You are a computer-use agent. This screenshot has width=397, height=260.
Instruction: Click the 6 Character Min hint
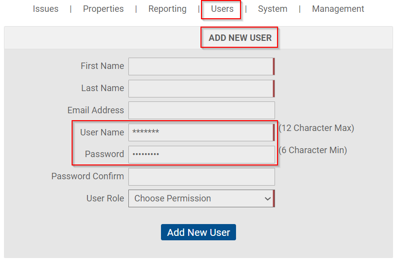pos(313,150)
